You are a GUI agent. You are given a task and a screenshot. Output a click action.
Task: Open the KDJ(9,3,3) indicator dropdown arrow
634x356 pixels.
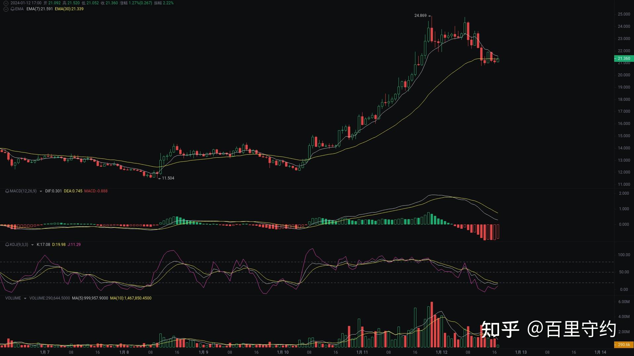click(x=32, y=245)
